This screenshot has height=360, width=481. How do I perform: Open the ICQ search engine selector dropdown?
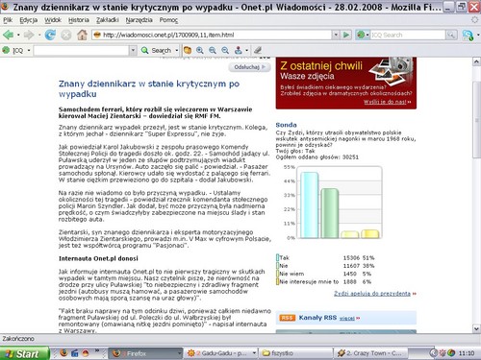[363, 35]
